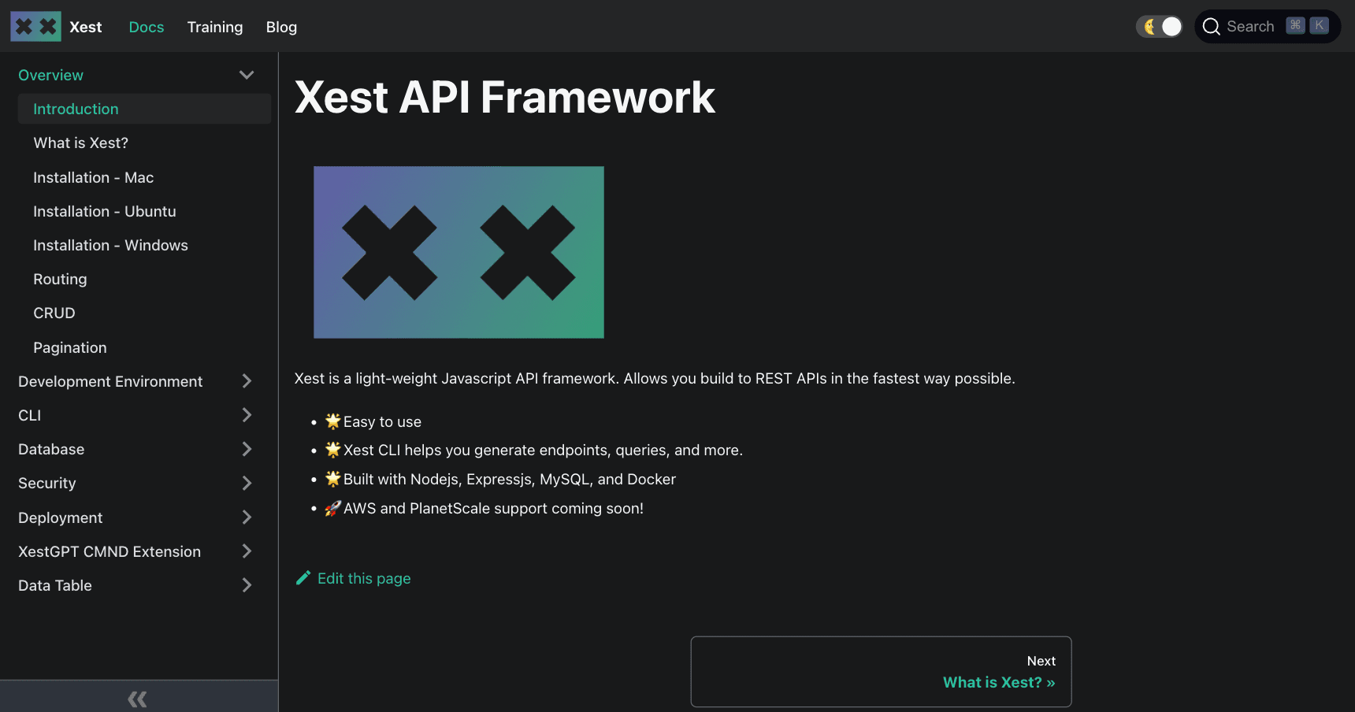Viewport: 1355px width, 712px height.
Task: Open Installation - Ubuntu page
Action: [144, 211]
